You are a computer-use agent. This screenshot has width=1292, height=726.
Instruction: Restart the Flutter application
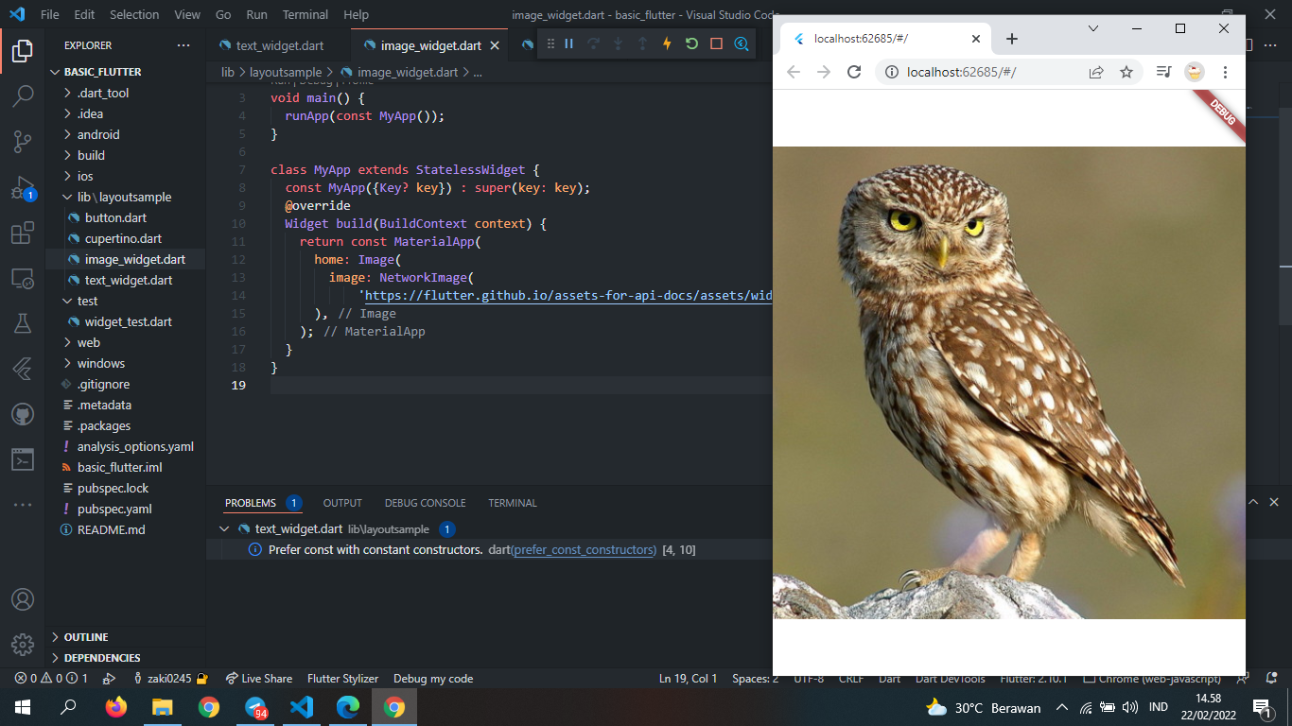pyautogui.click(x=691, y=44)
